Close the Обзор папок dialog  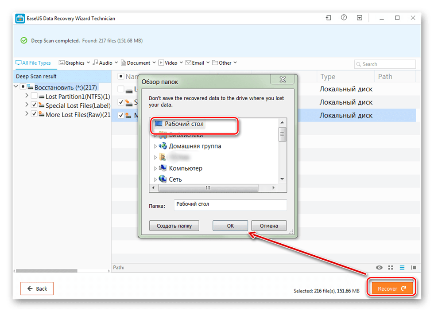coord(283,80)
